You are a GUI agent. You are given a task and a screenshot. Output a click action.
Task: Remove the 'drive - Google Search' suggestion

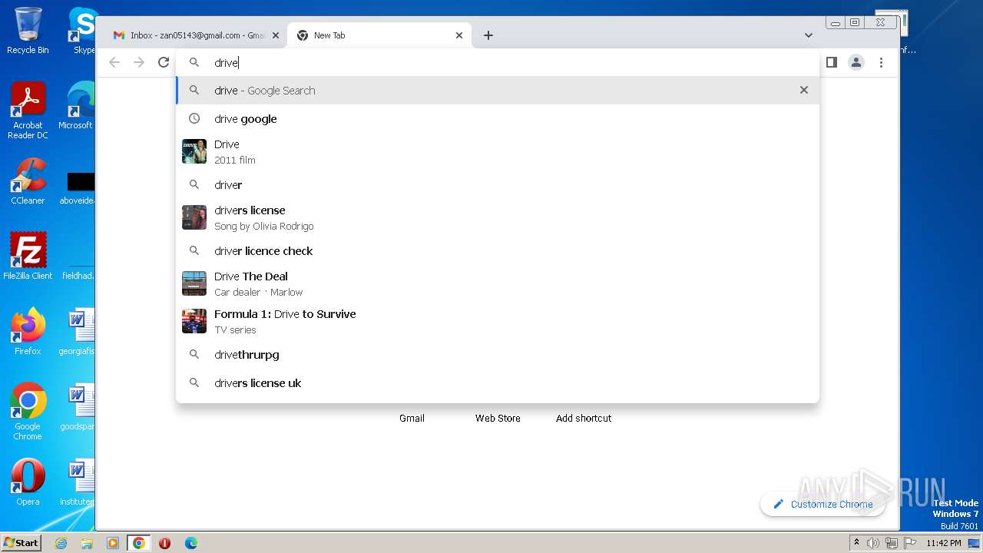[x=804, y=91]
